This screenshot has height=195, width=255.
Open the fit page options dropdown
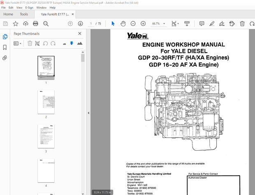pyautogui.click(x=175, y=24)
